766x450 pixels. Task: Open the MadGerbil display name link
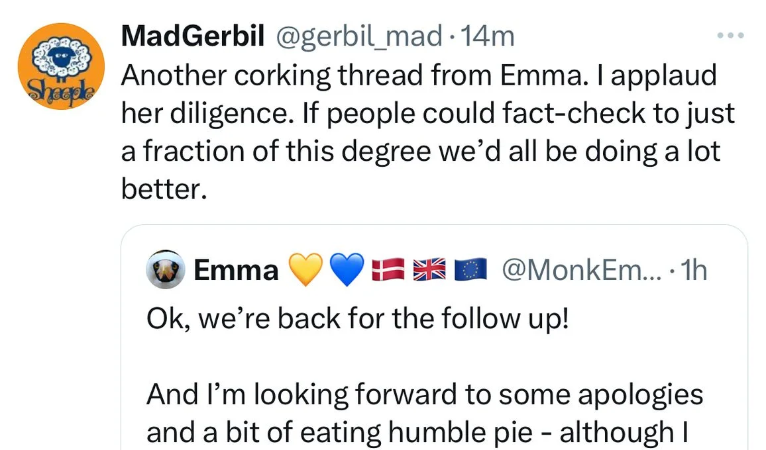191,37
